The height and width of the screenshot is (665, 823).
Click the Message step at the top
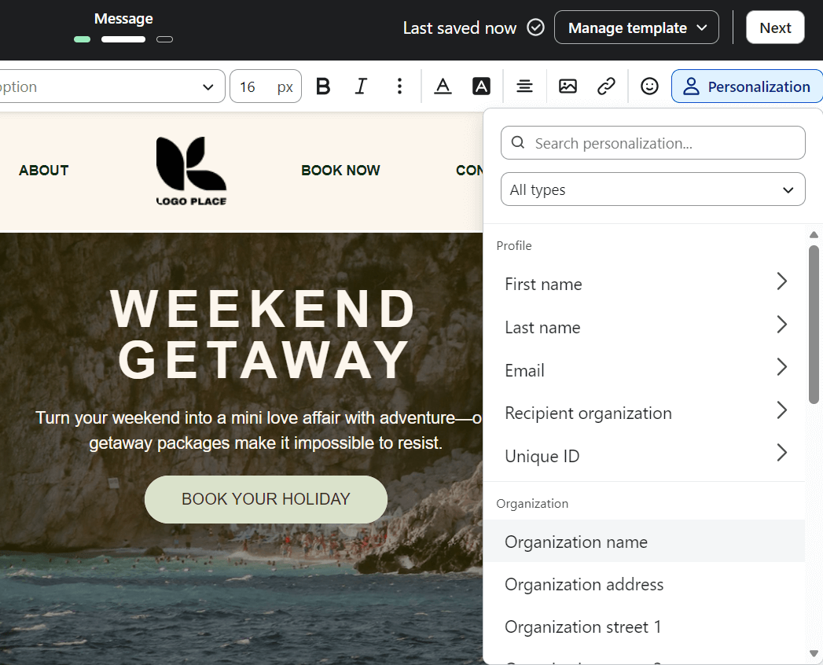[x=123, y=18]
